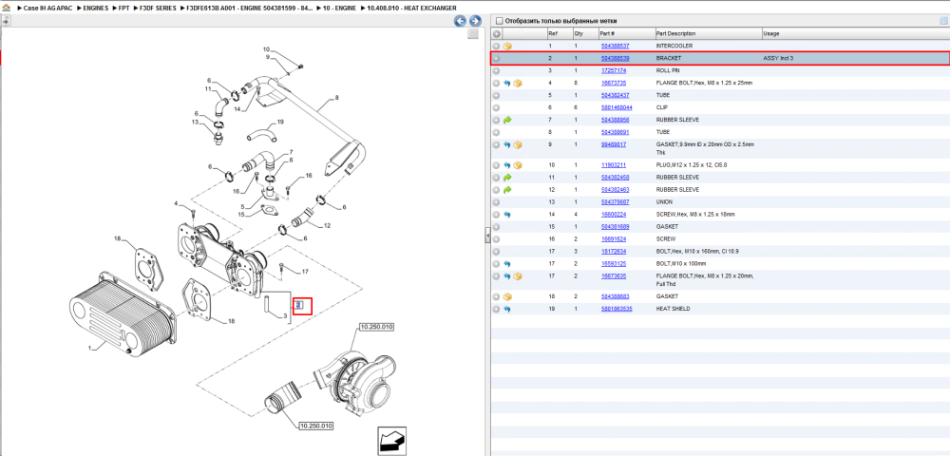Add HEAT SHIELD row with its plus icon

[x=496, y=309]
